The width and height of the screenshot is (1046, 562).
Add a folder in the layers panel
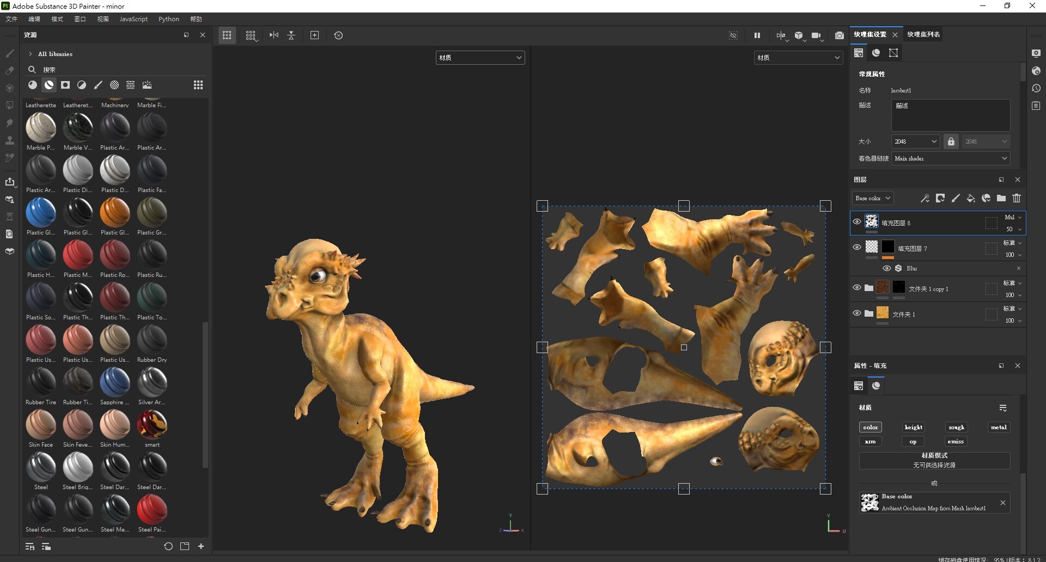pyautogui.click(x=1001, y=198)
